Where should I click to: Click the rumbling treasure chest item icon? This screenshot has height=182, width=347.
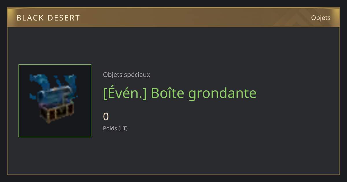pos(55,99)
